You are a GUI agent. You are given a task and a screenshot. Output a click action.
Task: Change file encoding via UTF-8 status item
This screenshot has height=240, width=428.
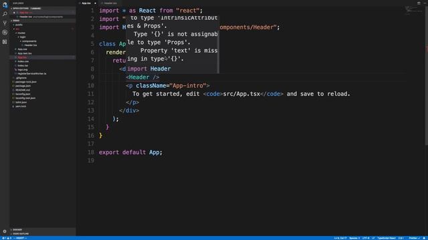(x=366, y=238)
